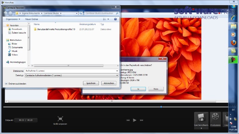This screenshot has width=239, height=134.
Task: Open Videos library
Action: tap(15, 55)
